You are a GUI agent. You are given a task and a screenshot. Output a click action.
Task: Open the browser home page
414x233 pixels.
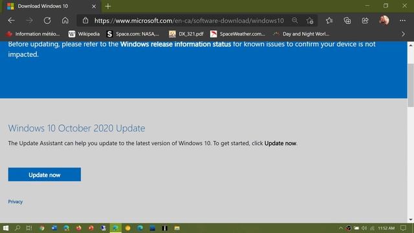[65, 20]
